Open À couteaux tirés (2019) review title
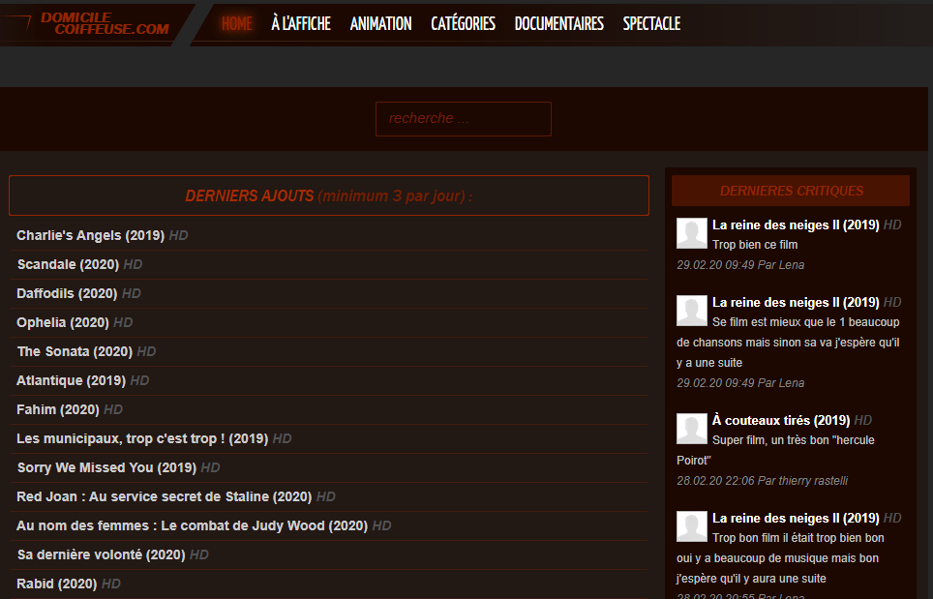Screen dimensions: 933x599 (x=780, y=420)
